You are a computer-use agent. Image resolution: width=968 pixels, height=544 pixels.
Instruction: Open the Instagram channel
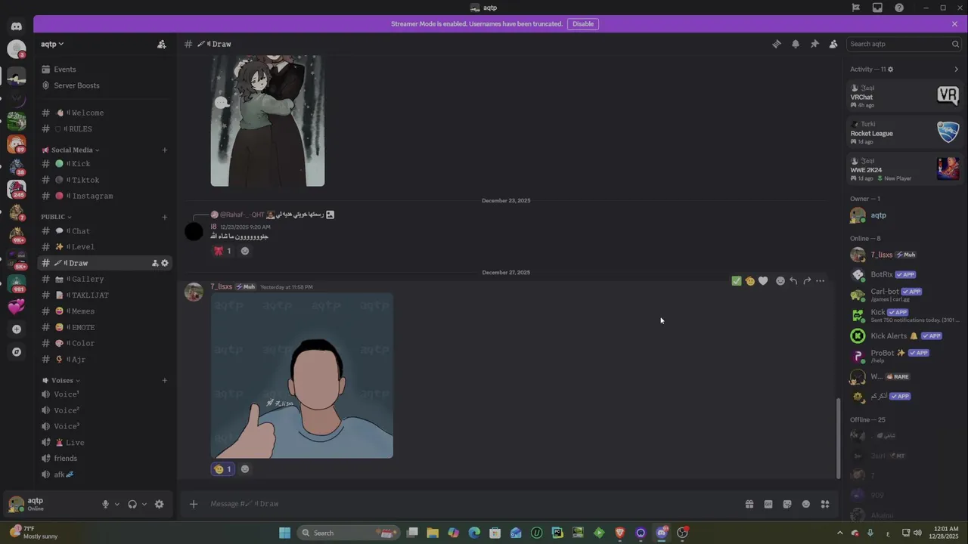click(105, 196)
